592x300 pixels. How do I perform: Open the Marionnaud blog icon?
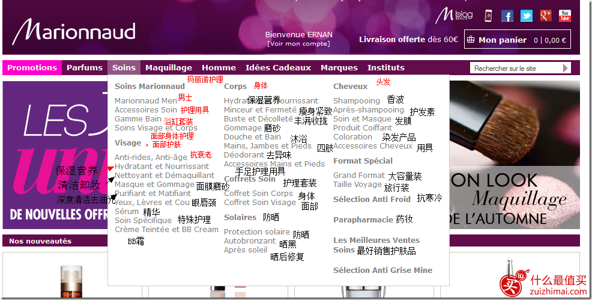click(454, 16)
